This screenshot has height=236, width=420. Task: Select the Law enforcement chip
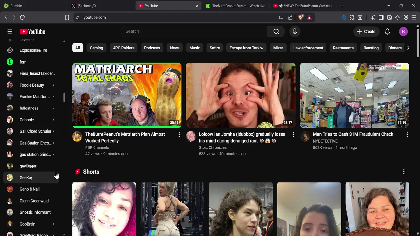click(308, 48)
